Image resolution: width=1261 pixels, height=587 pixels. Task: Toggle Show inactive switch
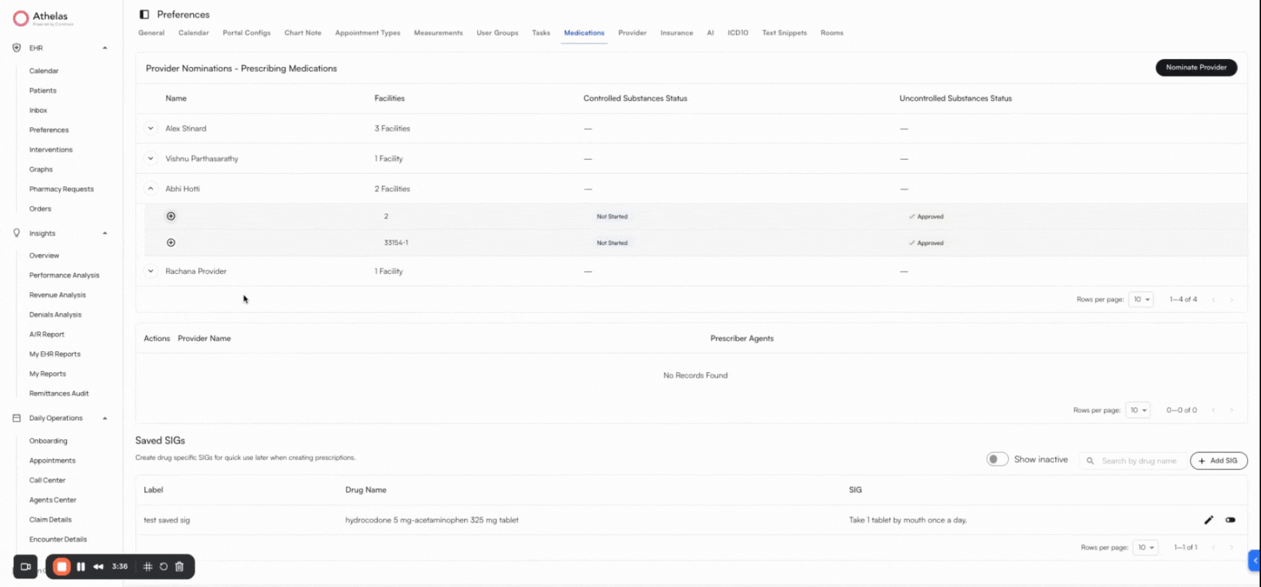(x=997, y=460)
